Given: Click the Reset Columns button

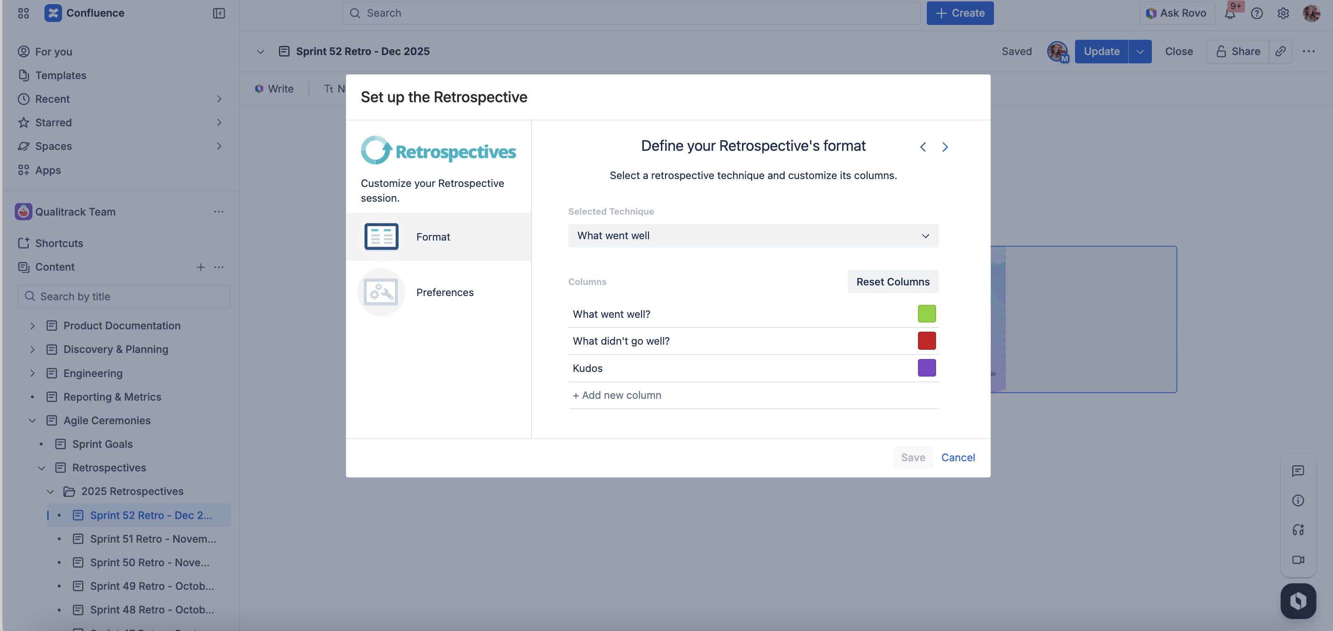Looking at the screenshot, I should [x=892, y=282].
